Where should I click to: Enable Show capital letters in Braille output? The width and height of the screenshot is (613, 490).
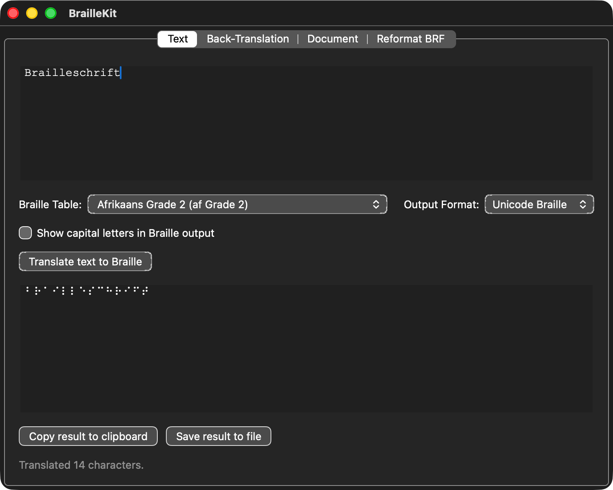coord(25,233)
